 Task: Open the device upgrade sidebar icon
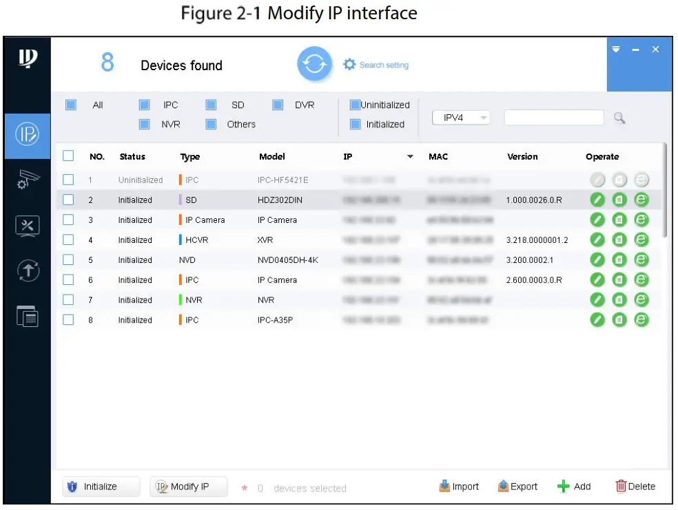[28, 270]
